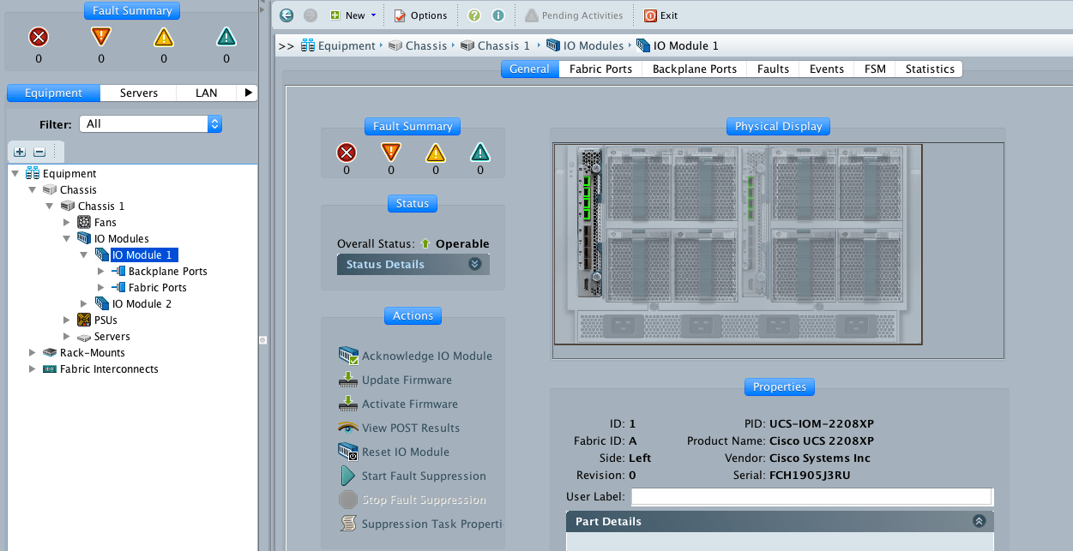Click the back navigation arrow icon

click(x=286, y=15)
